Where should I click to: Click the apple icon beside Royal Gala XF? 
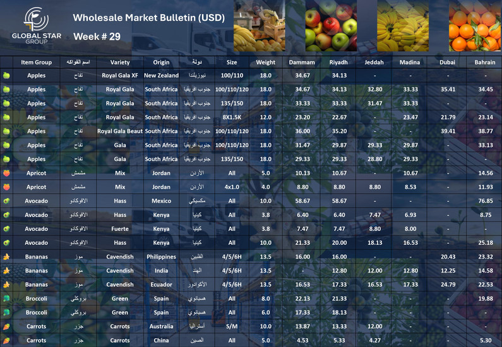(6, 76)
